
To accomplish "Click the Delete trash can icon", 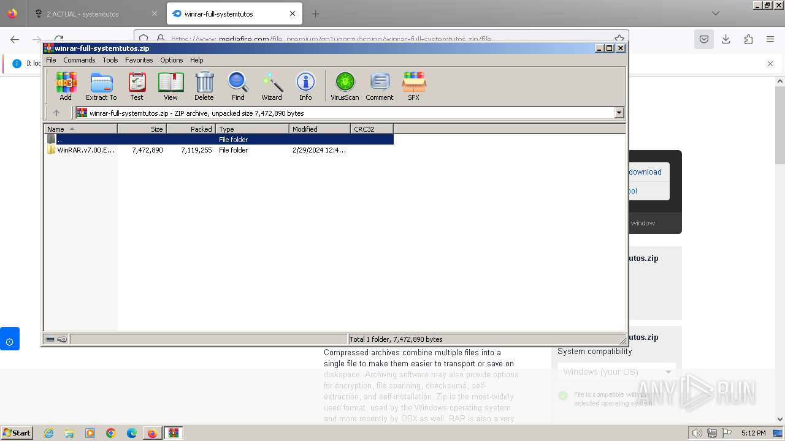I will click(x=204, y=86).
